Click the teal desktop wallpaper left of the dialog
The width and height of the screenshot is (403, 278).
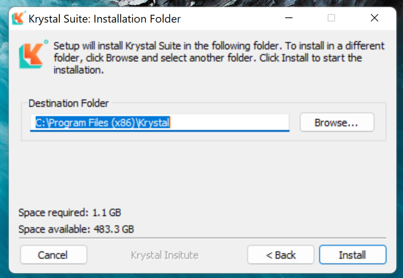point(4,138)
